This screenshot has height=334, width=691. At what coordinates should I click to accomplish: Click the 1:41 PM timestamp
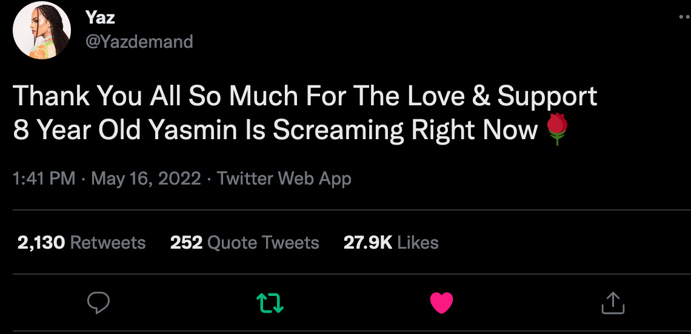pos(44,178)
